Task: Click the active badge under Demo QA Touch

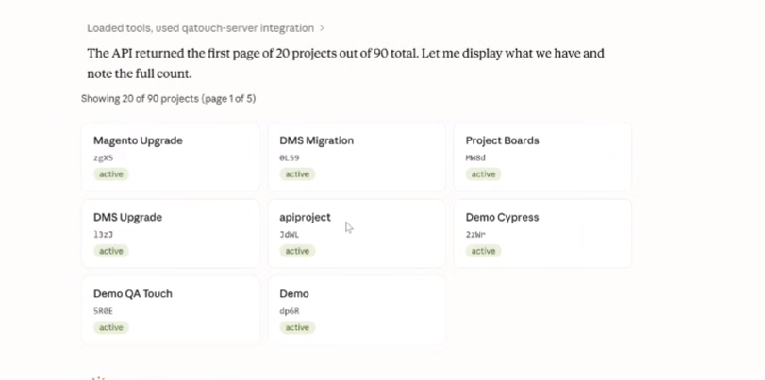Action: (111, 327)
